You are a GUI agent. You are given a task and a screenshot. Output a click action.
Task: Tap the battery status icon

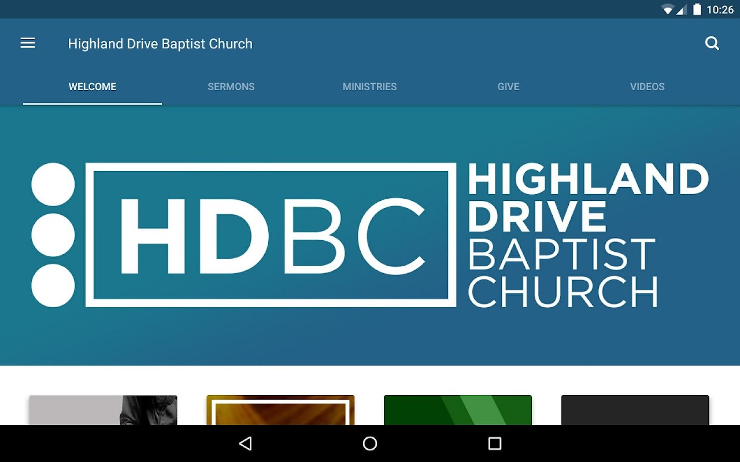697,9
